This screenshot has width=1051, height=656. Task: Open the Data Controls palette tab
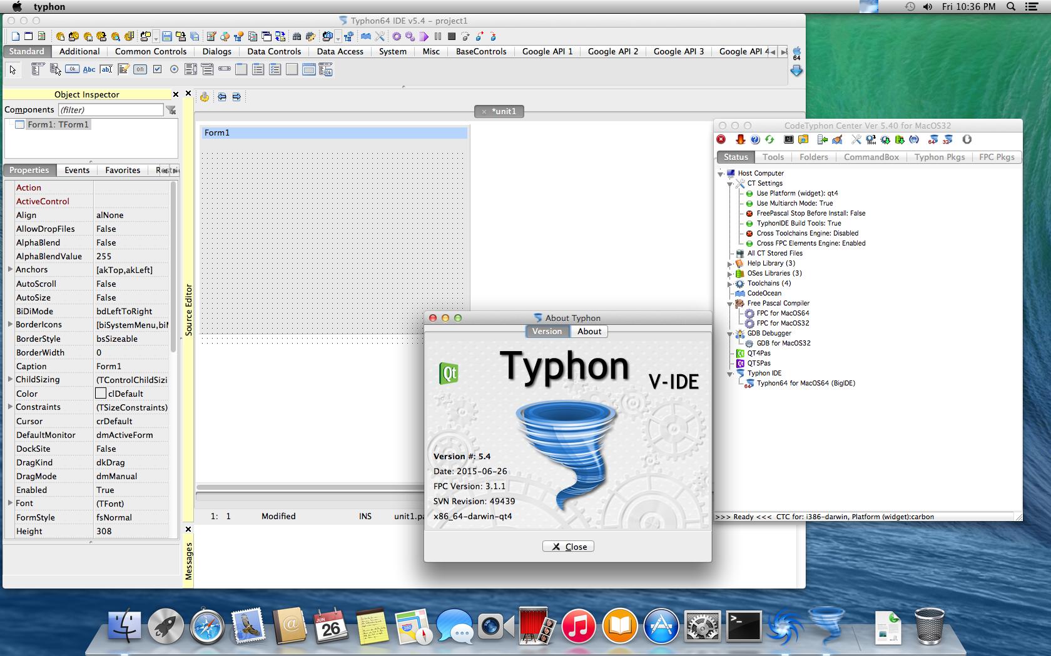point(274,51)
